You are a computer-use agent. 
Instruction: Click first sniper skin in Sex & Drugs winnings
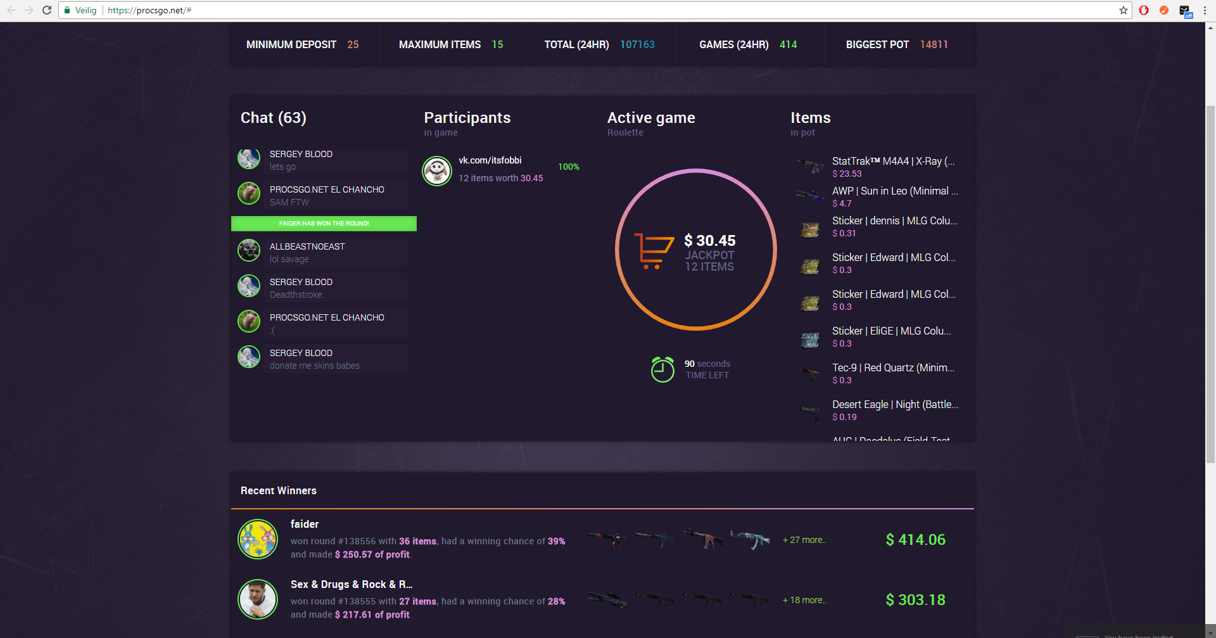[607, 599]
